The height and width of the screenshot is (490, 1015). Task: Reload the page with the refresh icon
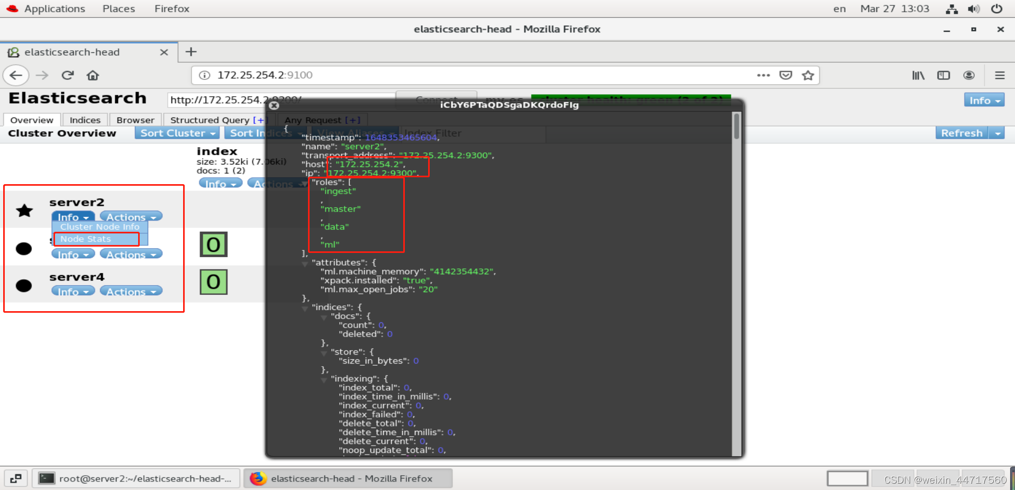[x=68, y=75]
